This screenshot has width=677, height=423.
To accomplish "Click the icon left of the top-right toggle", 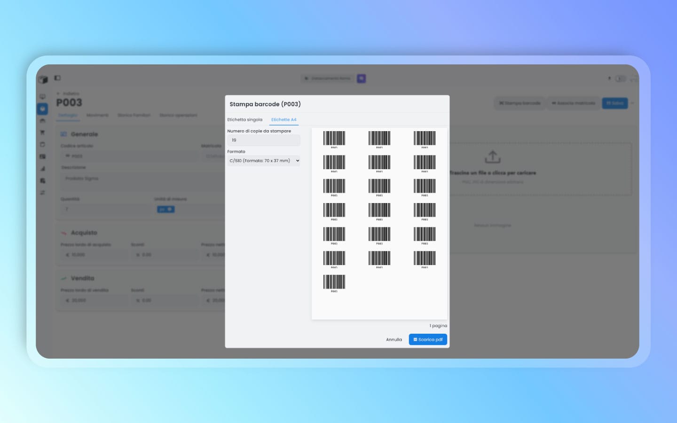I will tap(609, 78).
